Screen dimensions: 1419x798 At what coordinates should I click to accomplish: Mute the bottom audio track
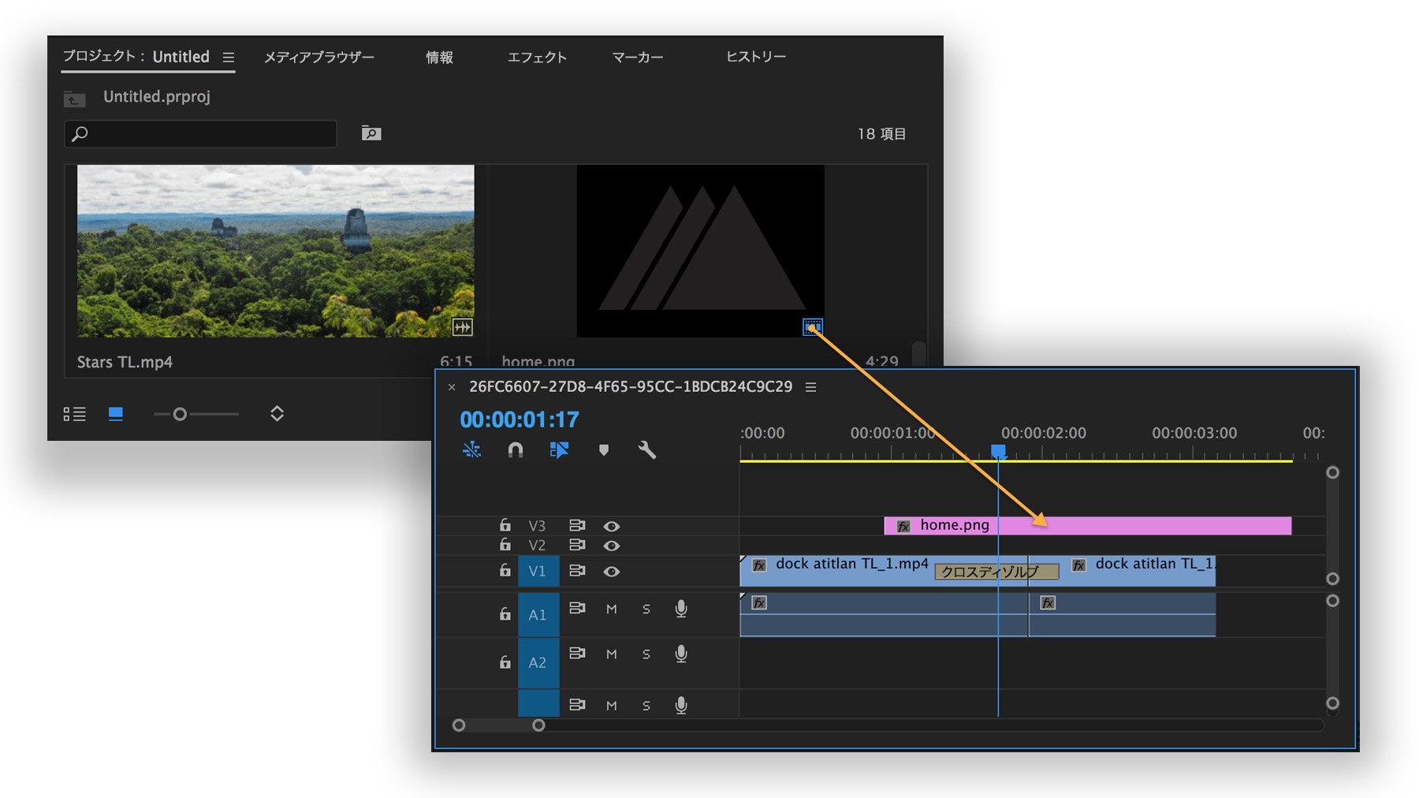coord(612,705)
